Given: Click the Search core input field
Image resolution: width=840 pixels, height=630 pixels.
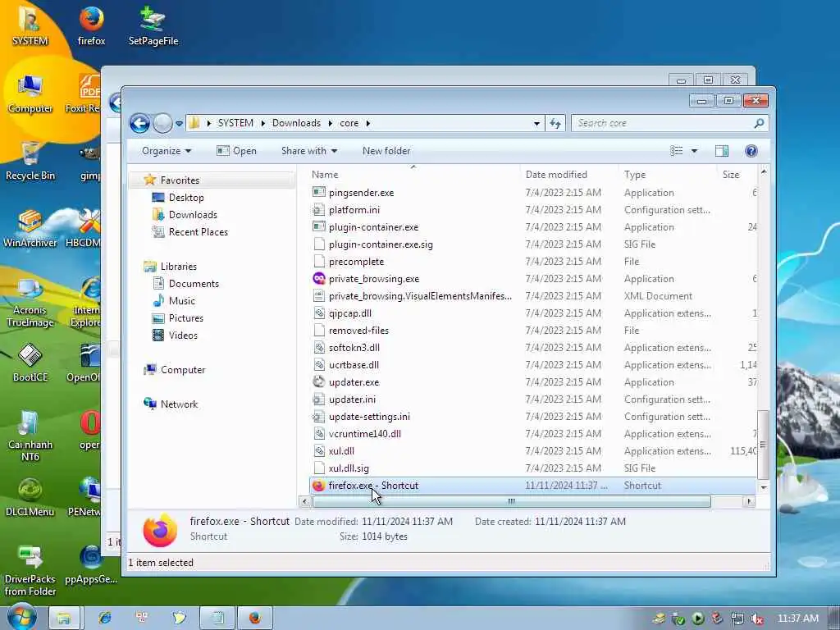Looking at the screenshot, I should [x=663, y=123].
